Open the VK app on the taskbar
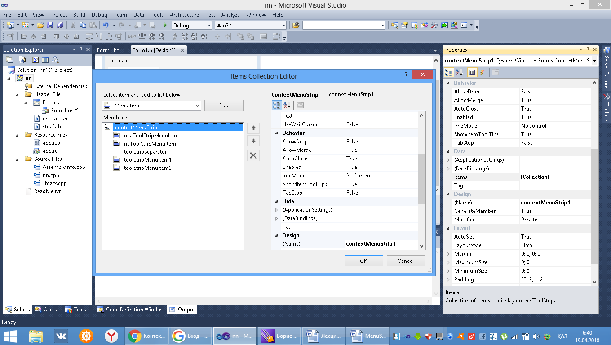Screen dimensions: 611x345 coord(61,336)
